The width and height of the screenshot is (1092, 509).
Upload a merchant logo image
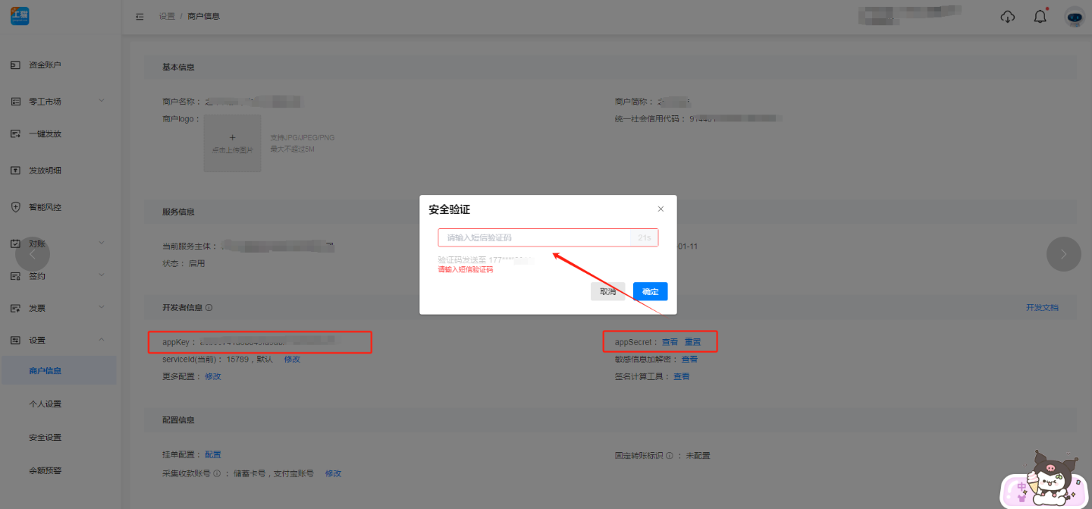pyautogui.click(x=232, y=143)
